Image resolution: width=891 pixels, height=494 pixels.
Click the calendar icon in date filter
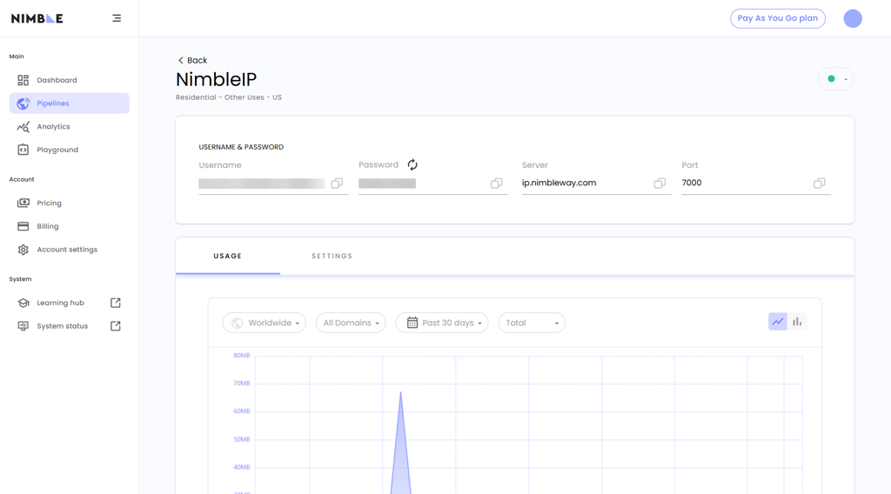click(412, 323)
